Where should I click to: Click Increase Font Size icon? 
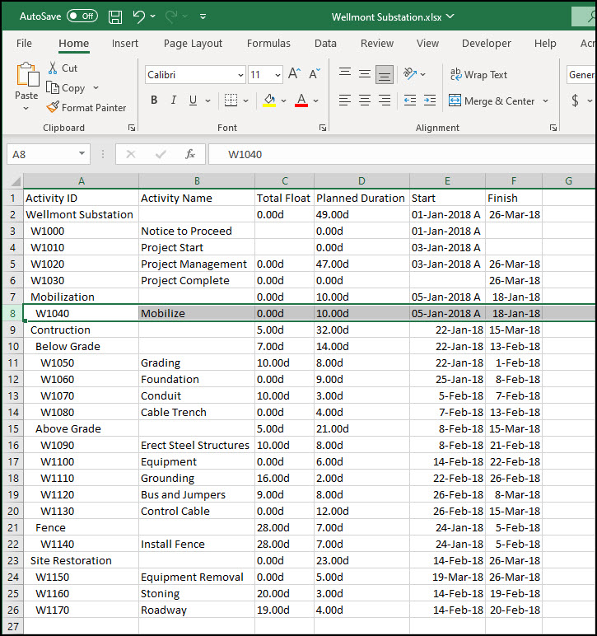pyautogui.click(x=294, y=74)
